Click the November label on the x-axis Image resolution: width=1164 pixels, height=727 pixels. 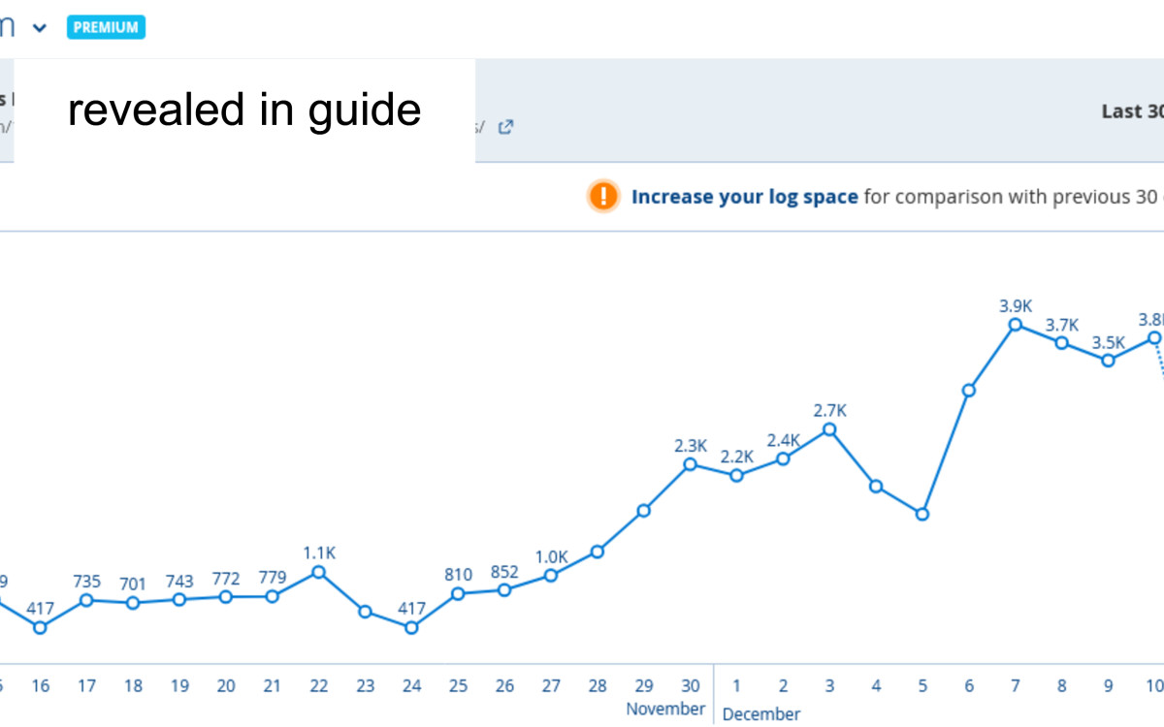point(665,709)
